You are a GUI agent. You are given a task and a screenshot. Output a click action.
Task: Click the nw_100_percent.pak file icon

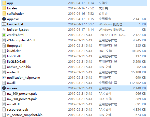click(4, 93)
